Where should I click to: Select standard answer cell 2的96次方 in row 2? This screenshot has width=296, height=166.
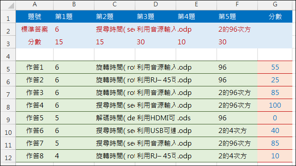pos(237,29)
